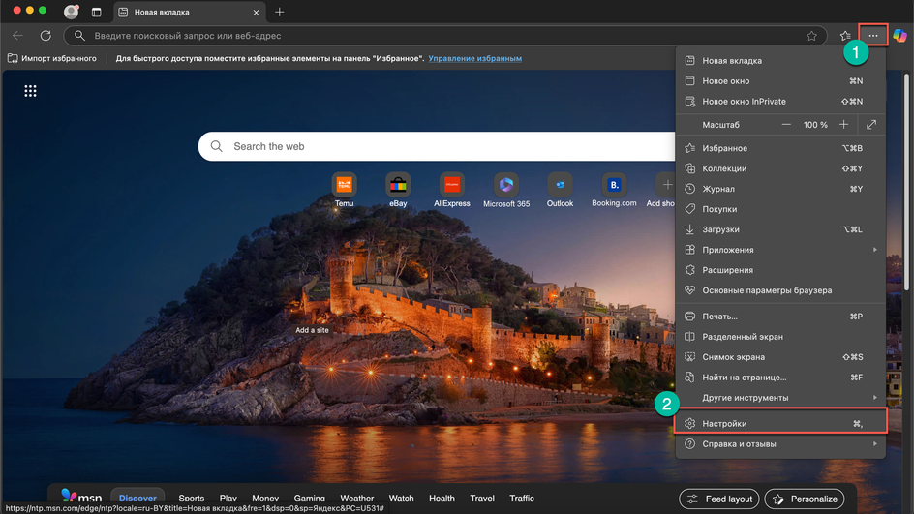The image size is (914, 514).
Task: Open Управление избранным link
Action: pyautogui.click(x=475, y=58)
